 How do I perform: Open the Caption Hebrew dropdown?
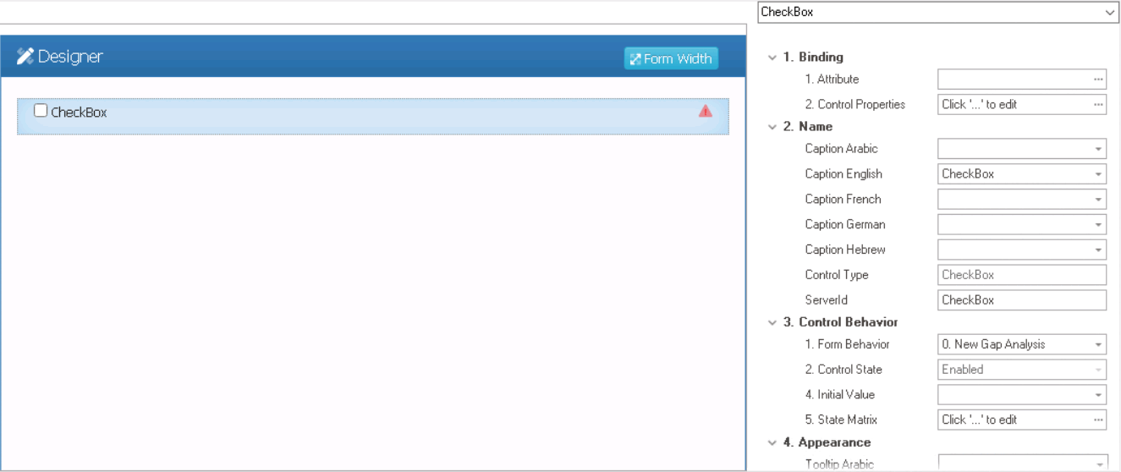click(x=1098, y=250)
